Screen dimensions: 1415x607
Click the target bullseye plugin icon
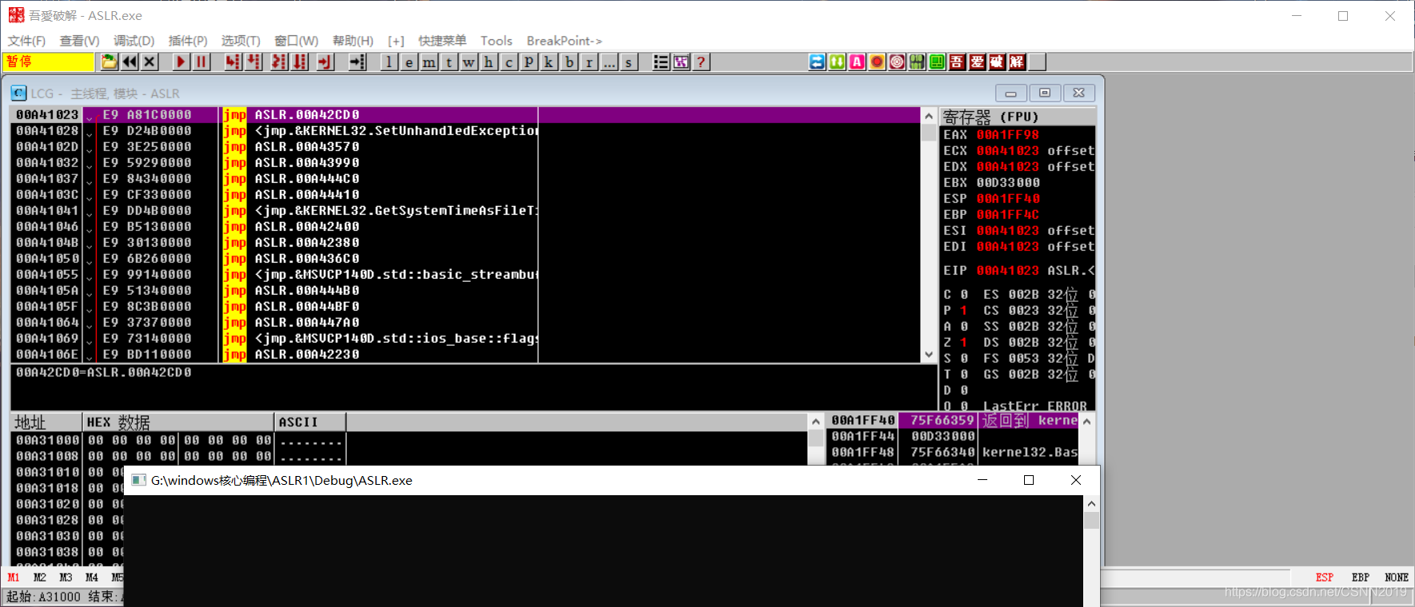[x=897, y=61]
